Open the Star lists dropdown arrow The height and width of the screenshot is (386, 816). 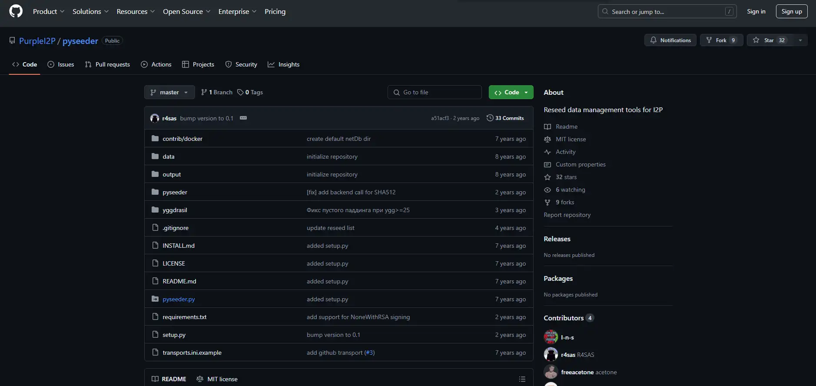pyautogui.click(x=800, y=40)
